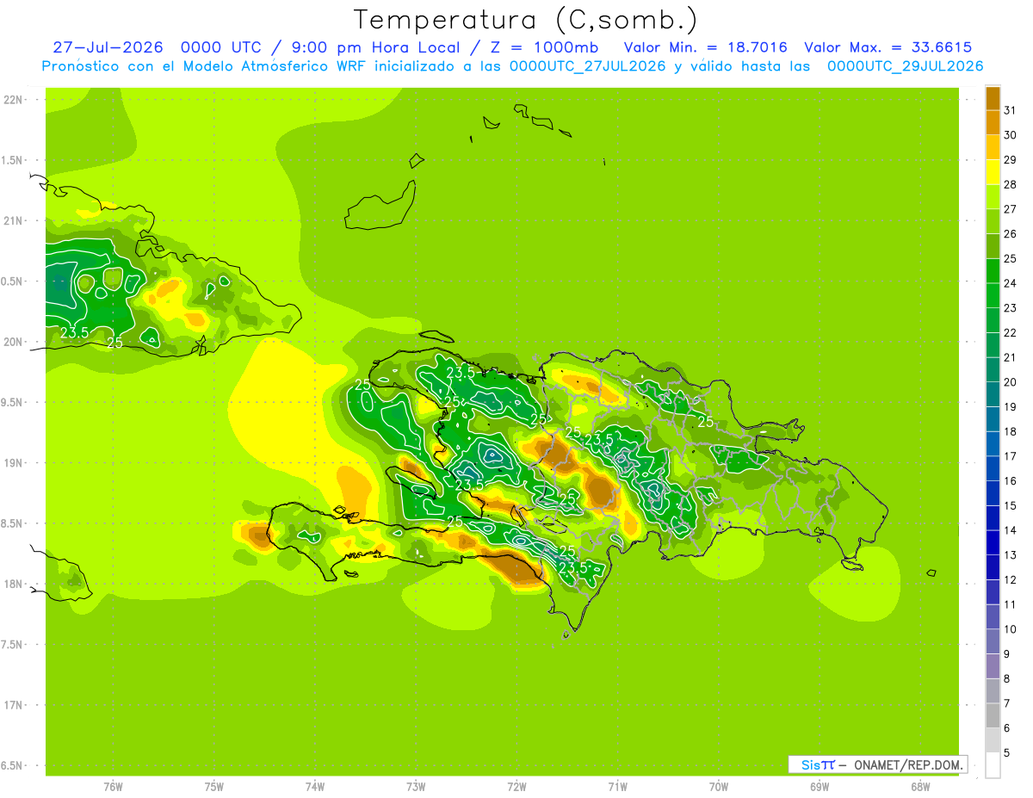Click the legend value label "10"
Screen dimensions: 1033x798
[x=1010, y=629]
